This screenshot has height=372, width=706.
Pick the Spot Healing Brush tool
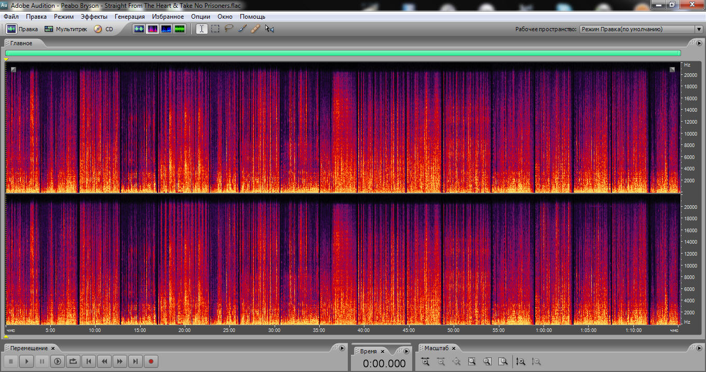tap(255, 29)
